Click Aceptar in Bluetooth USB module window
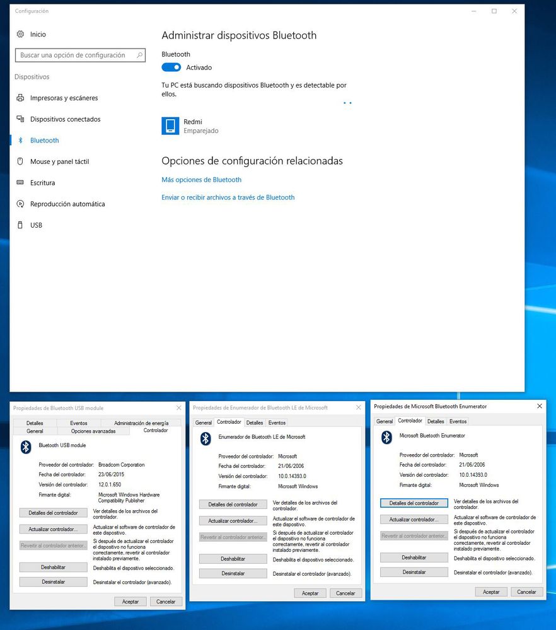This screenshot has width=556, height=630. pos(130,602)
